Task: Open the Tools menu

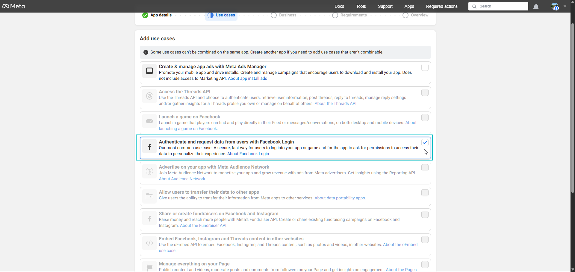Action: tap(361, 6)
